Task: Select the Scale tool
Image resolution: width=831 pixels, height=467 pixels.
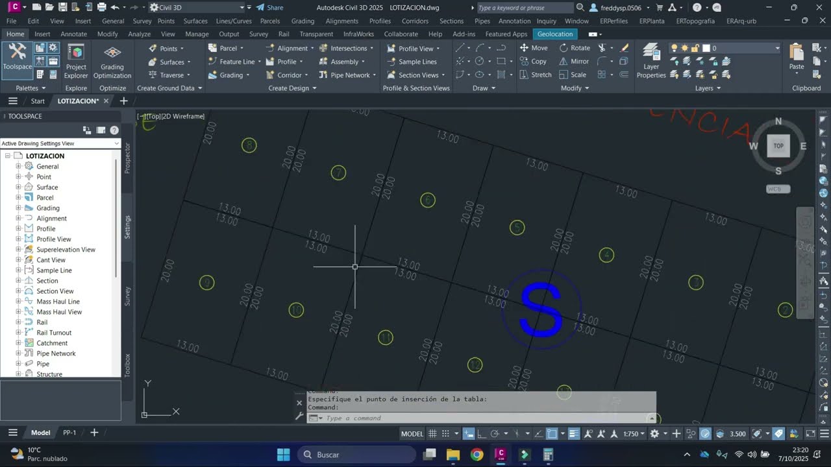Action: pos(572,75)
